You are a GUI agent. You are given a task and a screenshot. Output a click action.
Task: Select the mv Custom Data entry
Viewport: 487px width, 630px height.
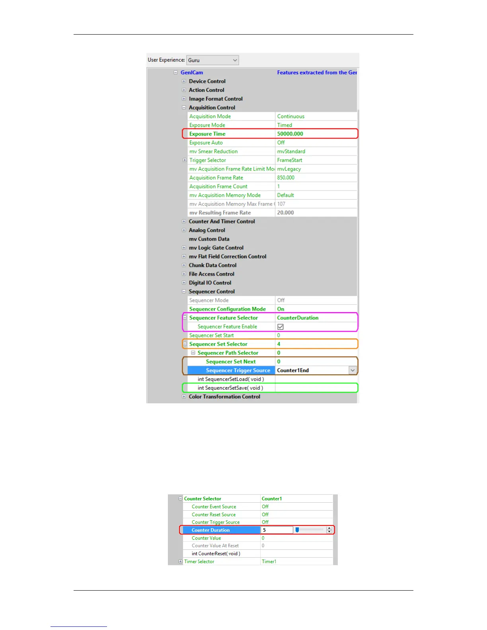pyautogui.click(x=209, y=239)
